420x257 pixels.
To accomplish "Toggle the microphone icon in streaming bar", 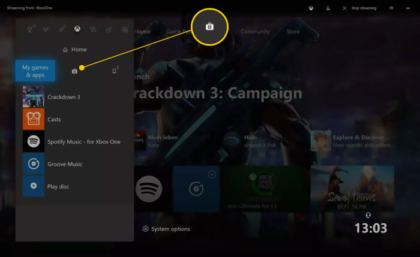I will 328,8.
